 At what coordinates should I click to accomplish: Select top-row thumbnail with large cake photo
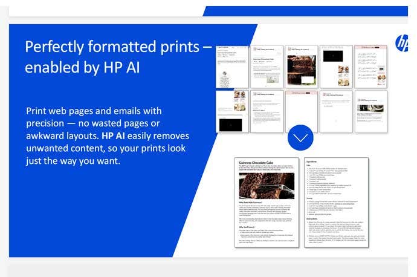[x=301, y=66]
